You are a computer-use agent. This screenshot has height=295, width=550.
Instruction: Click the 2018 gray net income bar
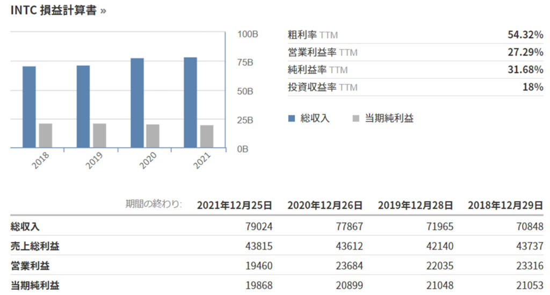46,135
